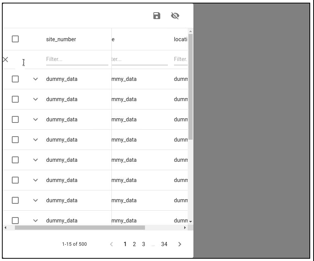Click the site_number column header
The image size is (314, 261).
(61, 39)
